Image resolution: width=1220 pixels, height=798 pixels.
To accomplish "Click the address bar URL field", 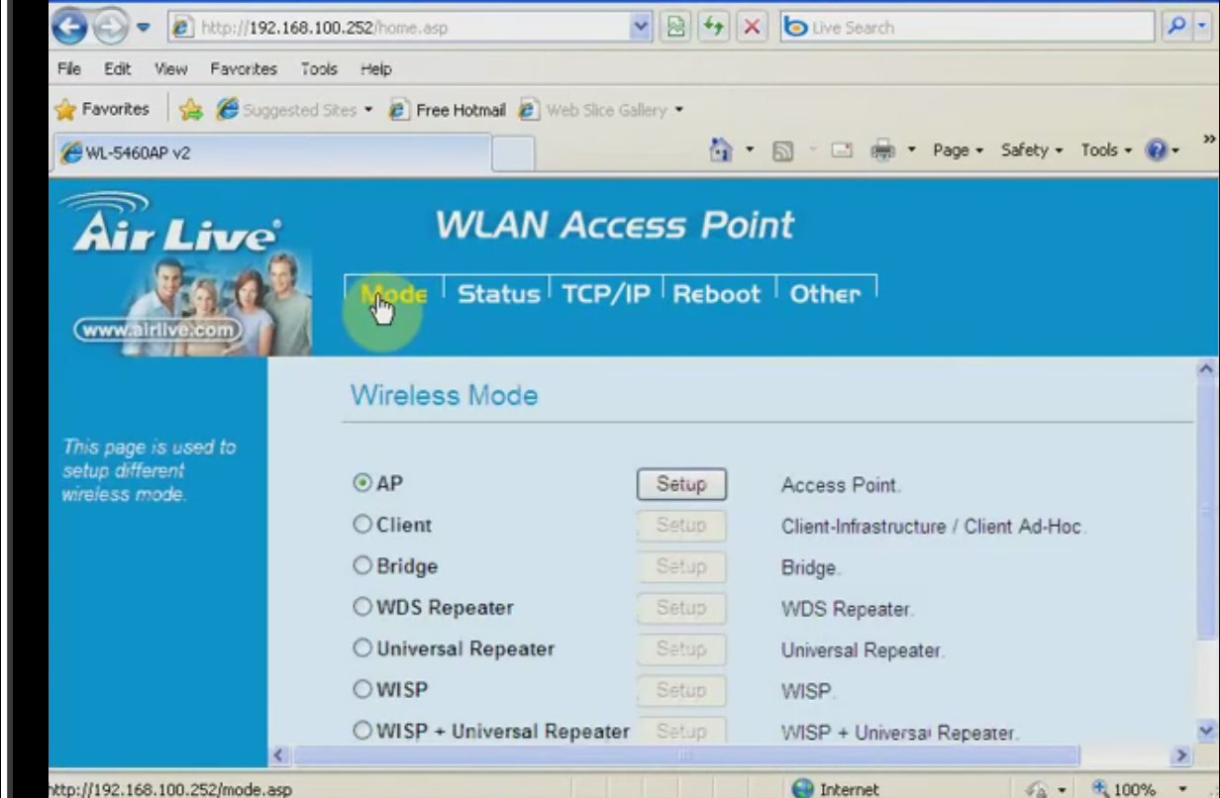I will pos(403,28).
